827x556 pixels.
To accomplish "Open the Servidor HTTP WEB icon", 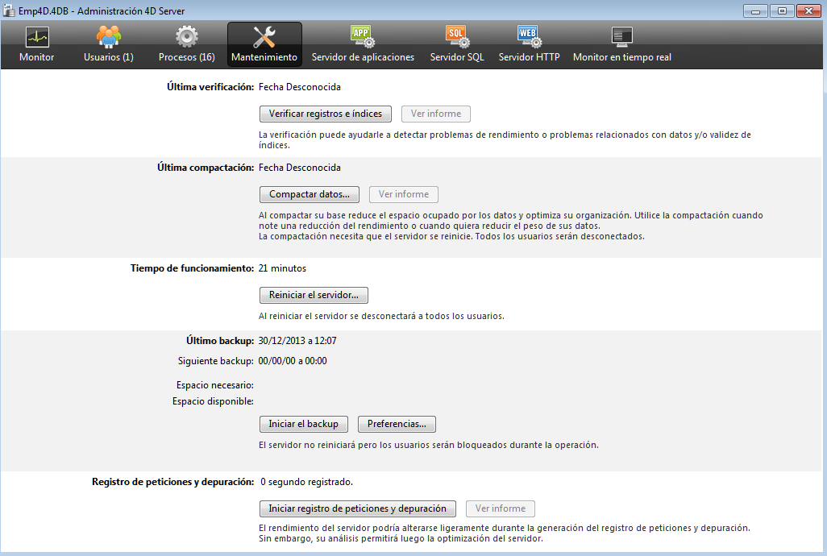I will click(529, 36).
